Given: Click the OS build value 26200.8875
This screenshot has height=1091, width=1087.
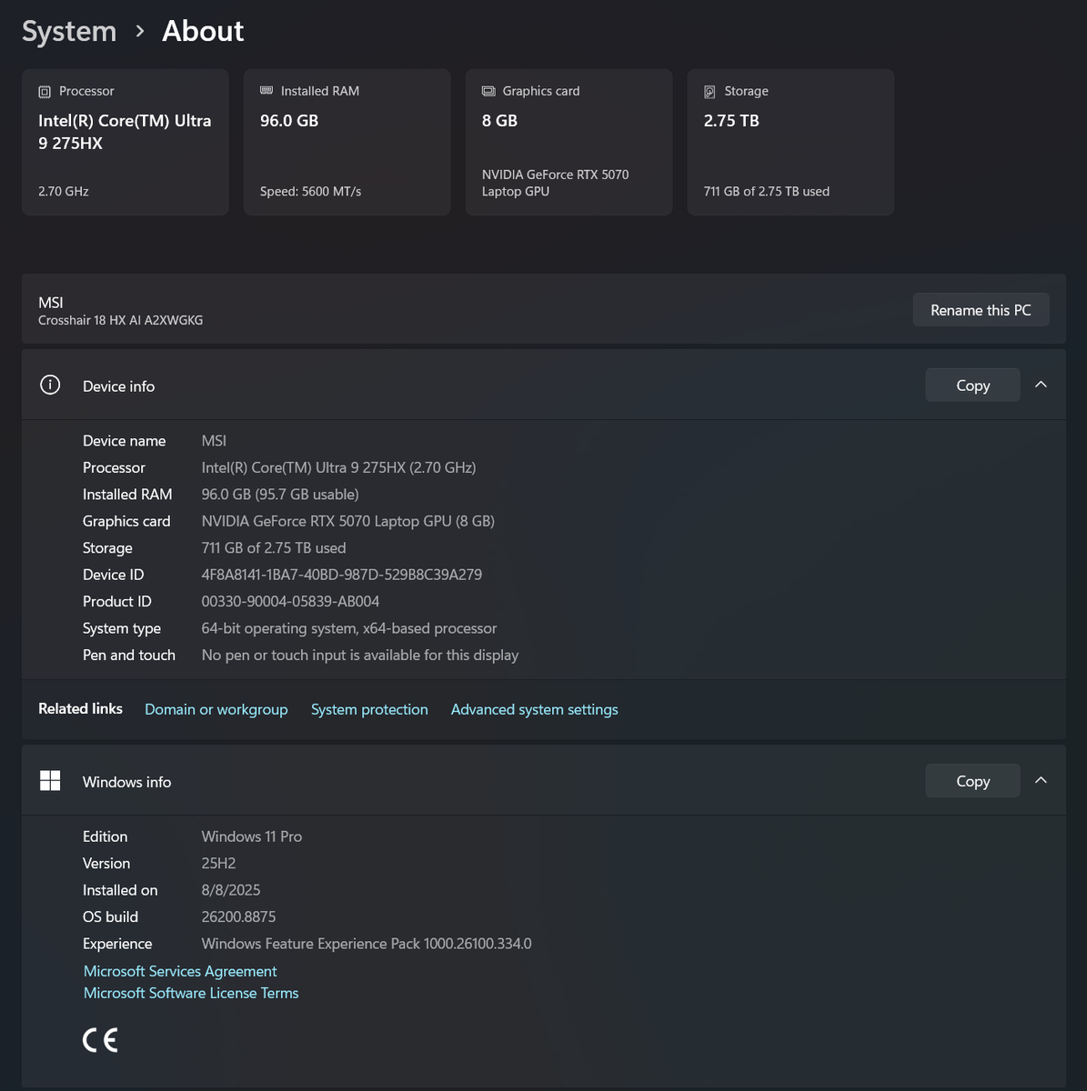Looking at the screenshot, I should [238, 916].
